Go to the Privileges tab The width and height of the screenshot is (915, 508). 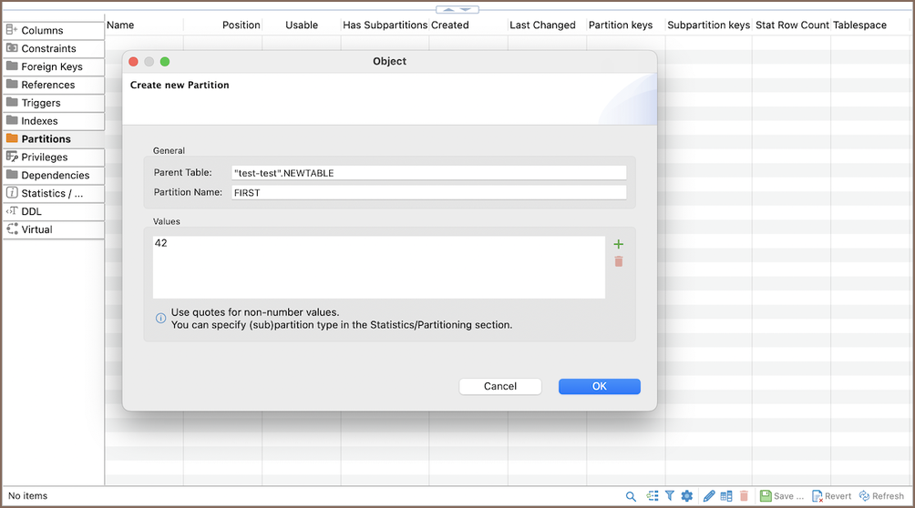point(45,157)
